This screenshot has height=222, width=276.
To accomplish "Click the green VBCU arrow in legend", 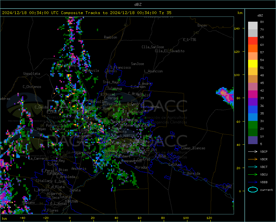I will [x=253, y=174].
